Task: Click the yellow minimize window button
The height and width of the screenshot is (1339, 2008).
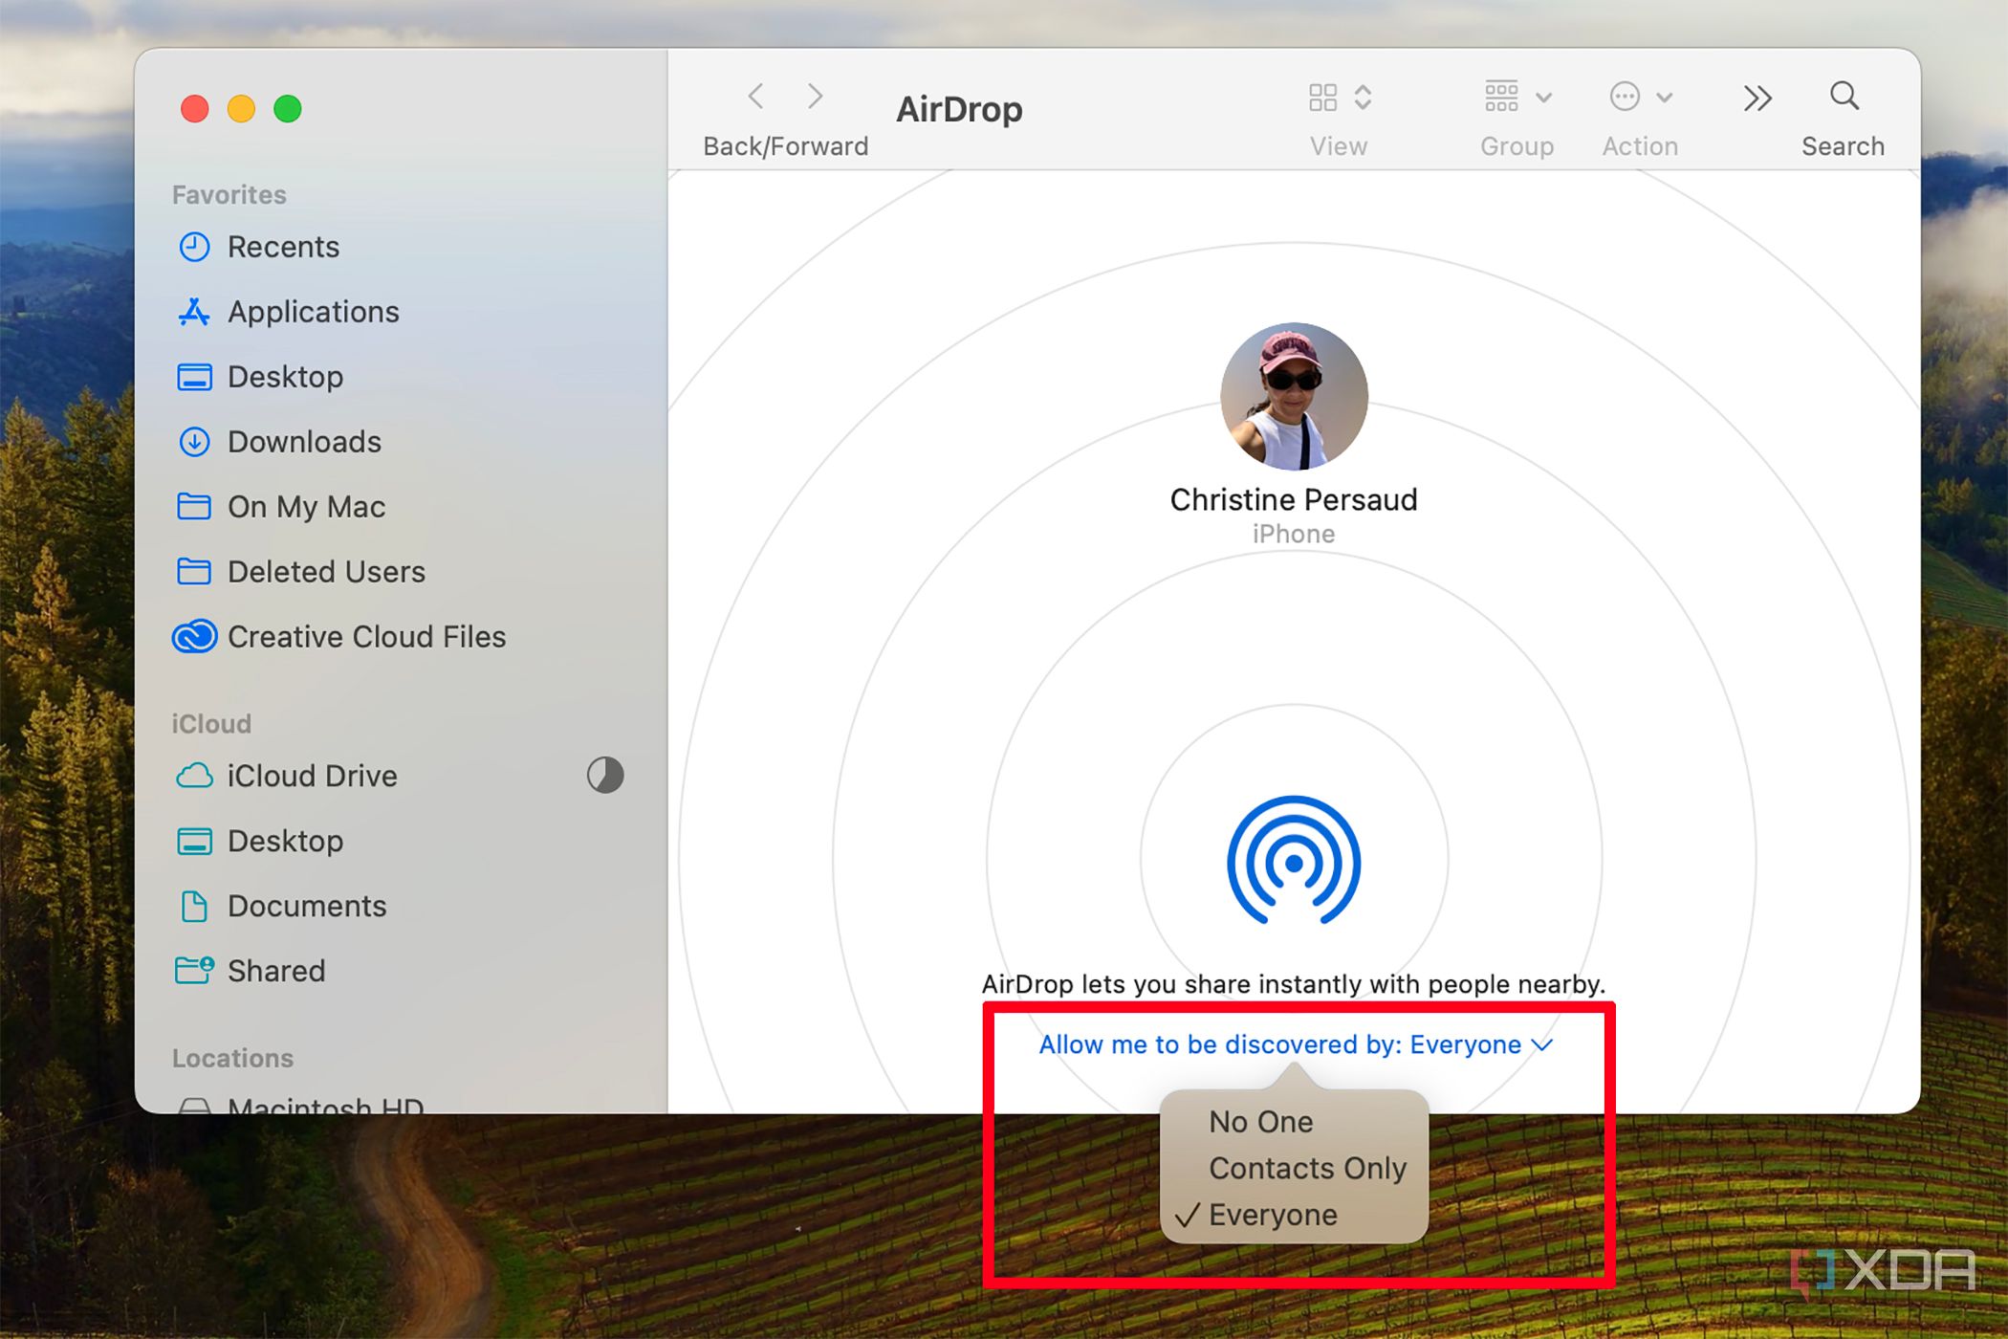Action: 241,109
